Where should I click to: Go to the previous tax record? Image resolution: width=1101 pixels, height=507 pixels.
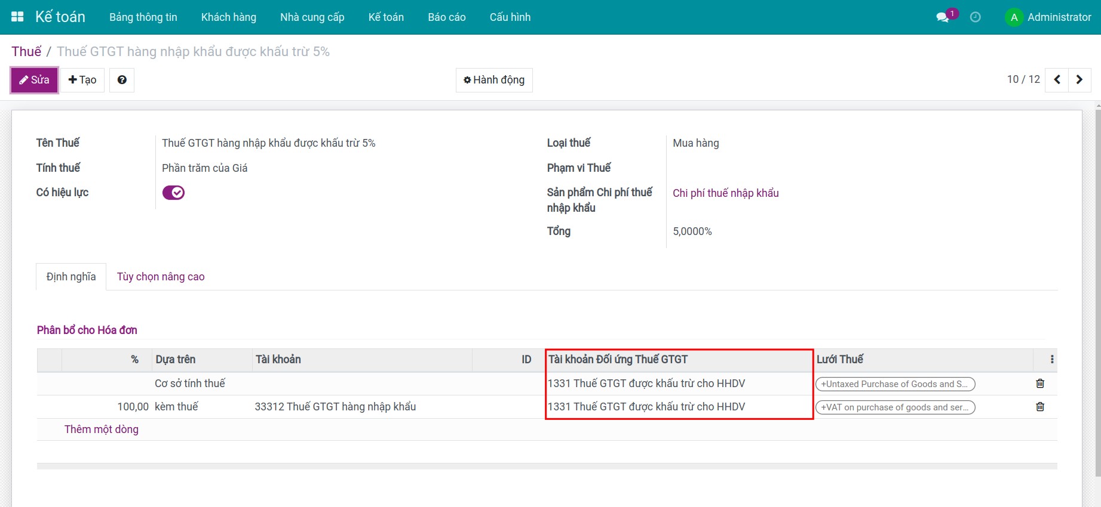tap(1057, 80)
